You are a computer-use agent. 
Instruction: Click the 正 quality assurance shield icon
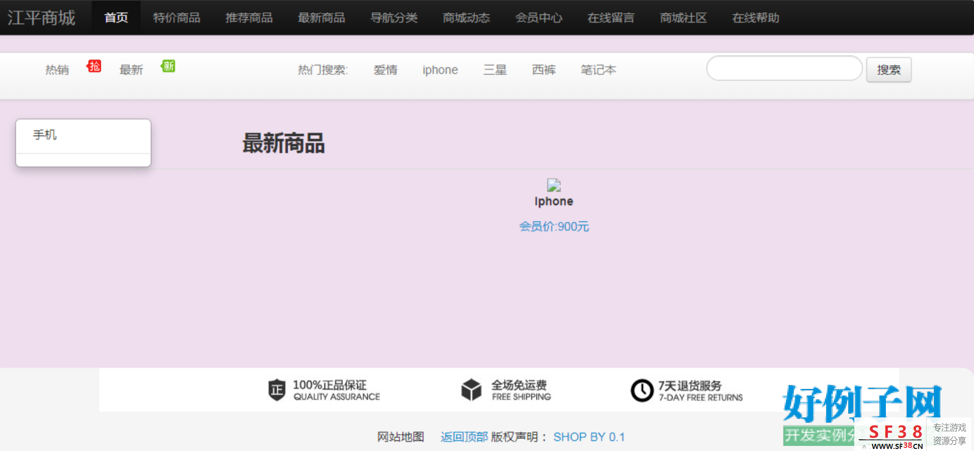pos(277,390)
